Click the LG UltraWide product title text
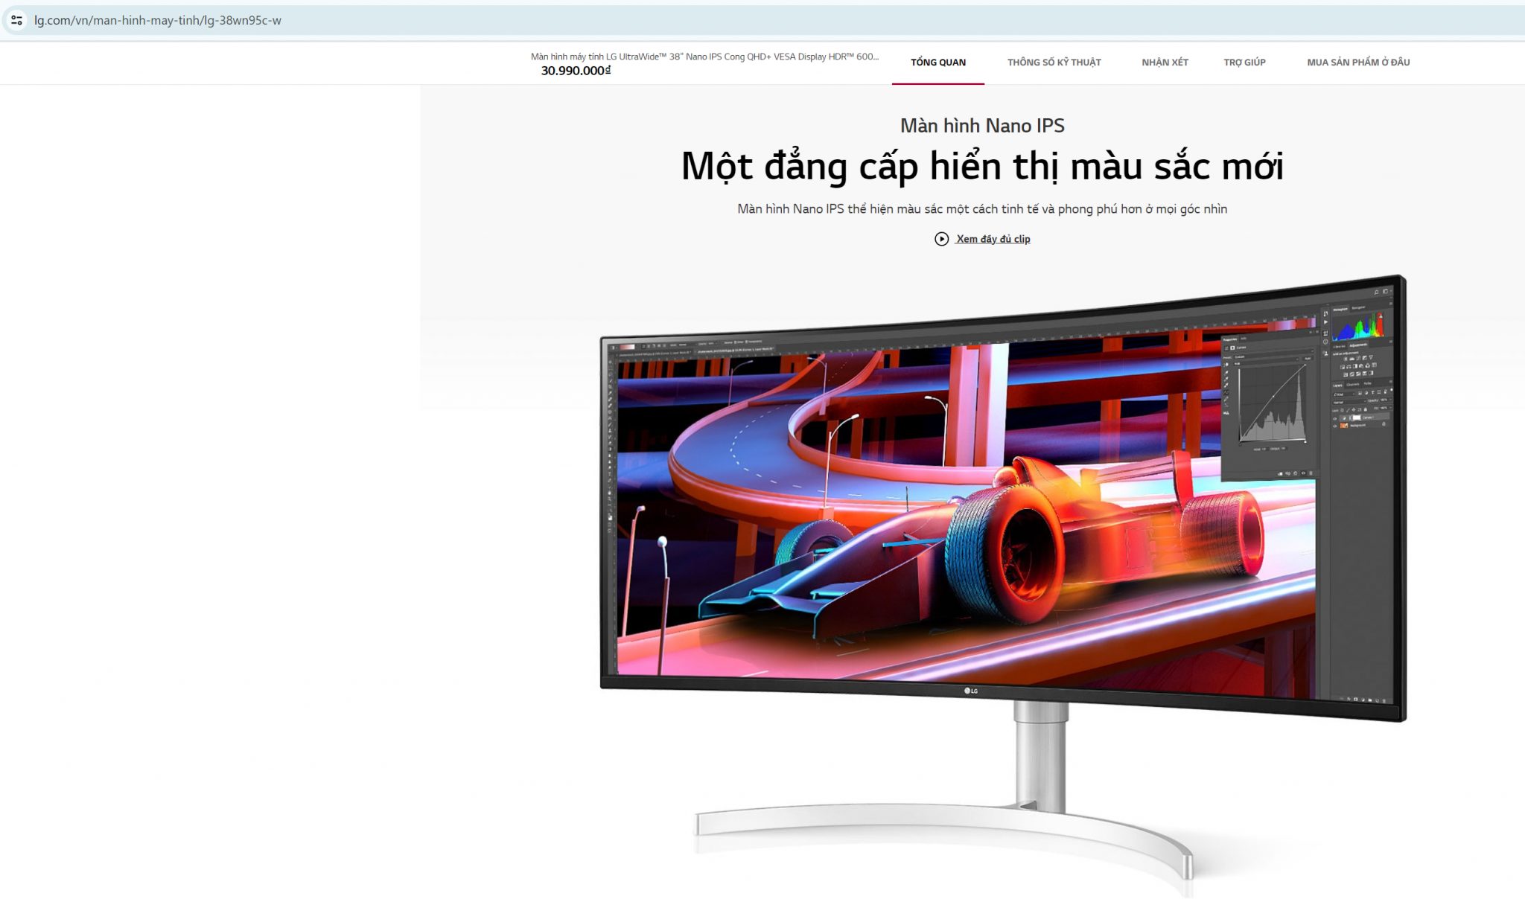This screenshot has width=1525, height=899. tap(704, 57)
